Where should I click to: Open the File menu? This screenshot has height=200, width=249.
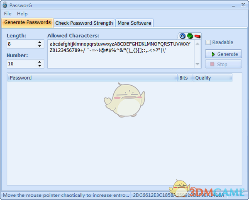coord(7,14)
